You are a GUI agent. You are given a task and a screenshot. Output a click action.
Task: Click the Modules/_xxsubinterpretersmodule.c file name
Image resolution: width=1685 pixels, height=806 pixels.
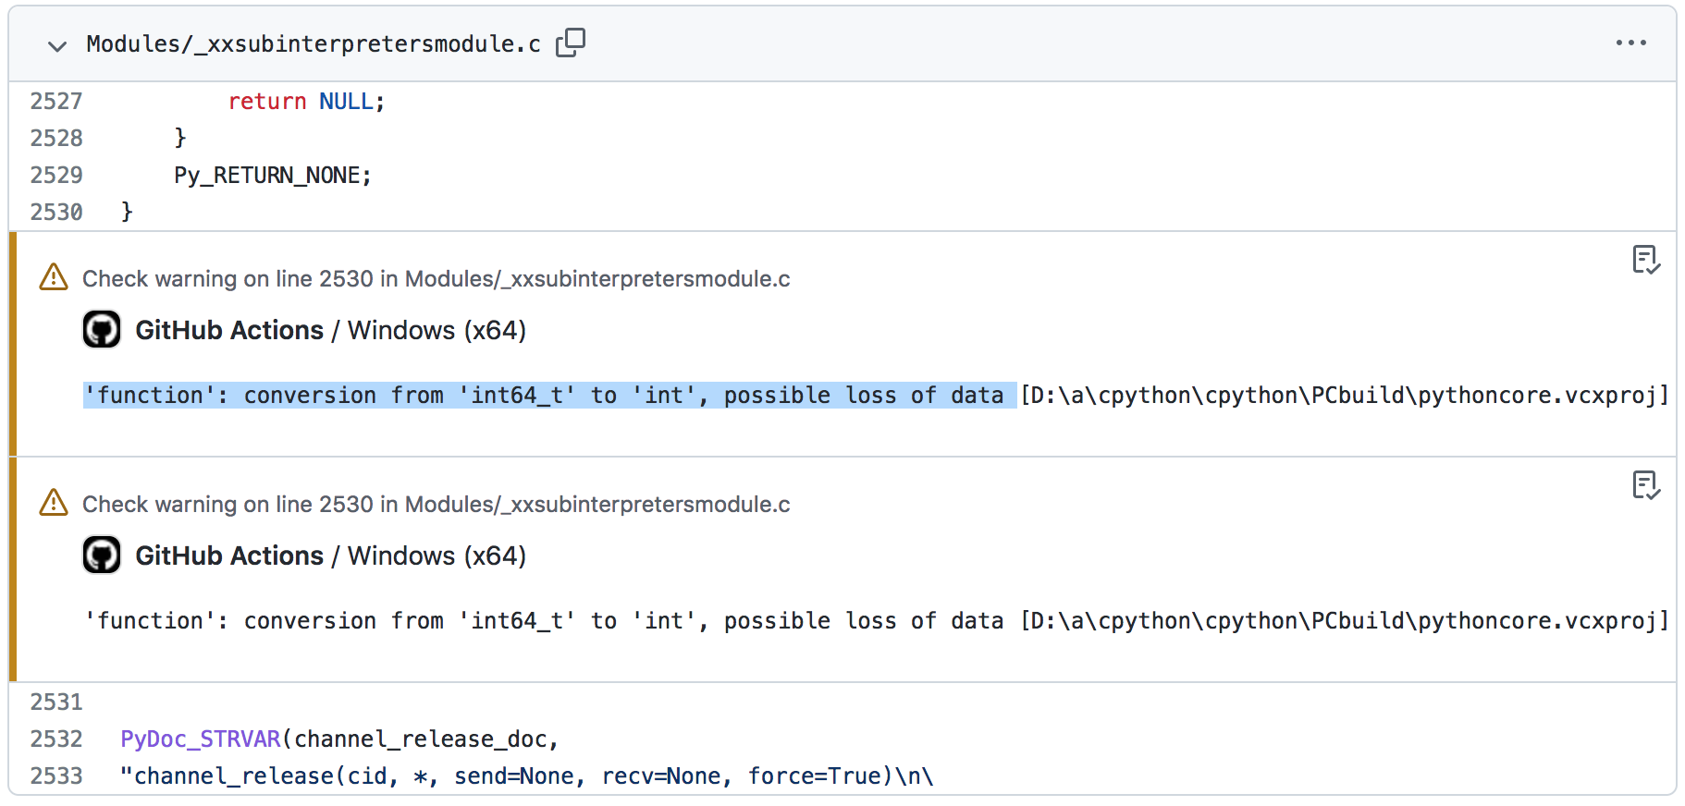tap(314, 43)
